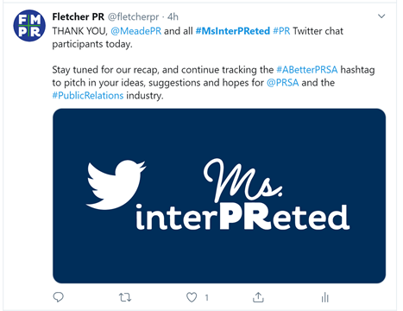Click the tweet body text to expand
Image resolution: width=403 pixels, height=311 pixels.
click(213, 63)
